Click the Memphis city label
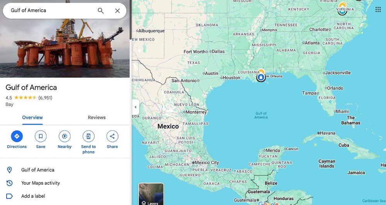 click(269, 30)
